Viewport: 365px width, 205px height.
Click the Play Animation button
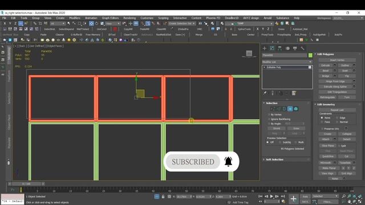coord(271,196)
